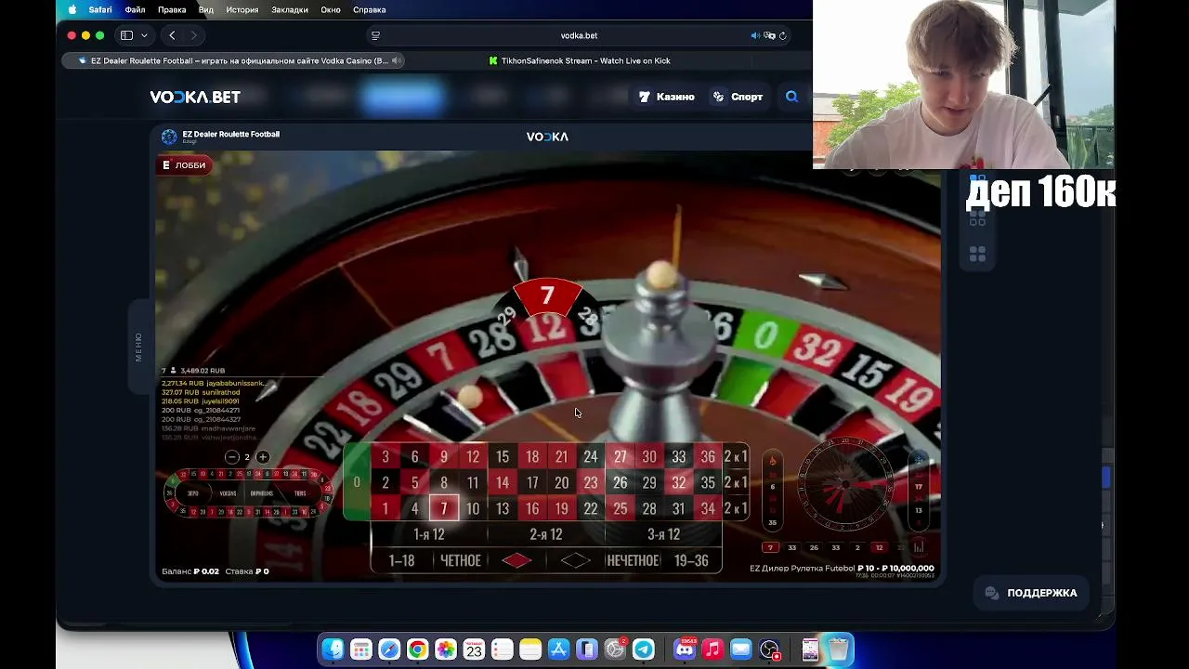This screenshot has height=669, width=1189.
Task: Bet on ЧЕТНОЕ (even)
Action: 461,560
